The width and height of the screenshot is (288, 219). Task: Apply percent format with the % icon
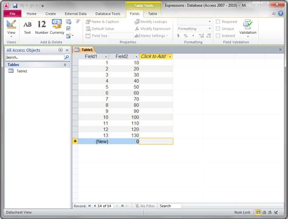tap(185, 36)
